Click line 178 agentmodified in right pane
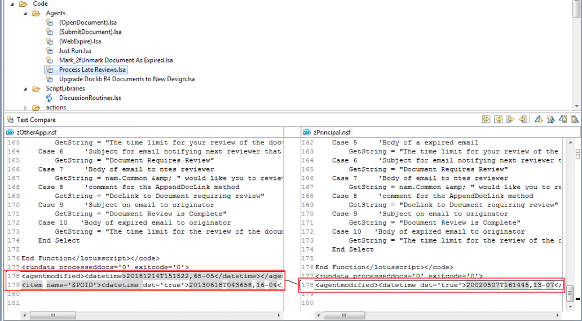582x321 pixels. pos(439,285)
